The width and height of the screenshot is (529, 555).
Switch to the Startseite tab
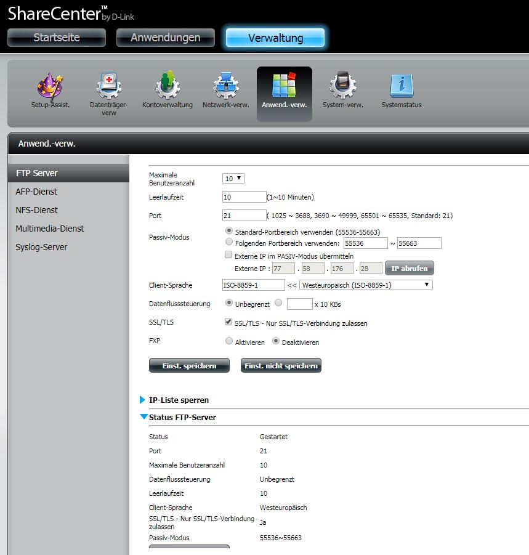[57, 38]
